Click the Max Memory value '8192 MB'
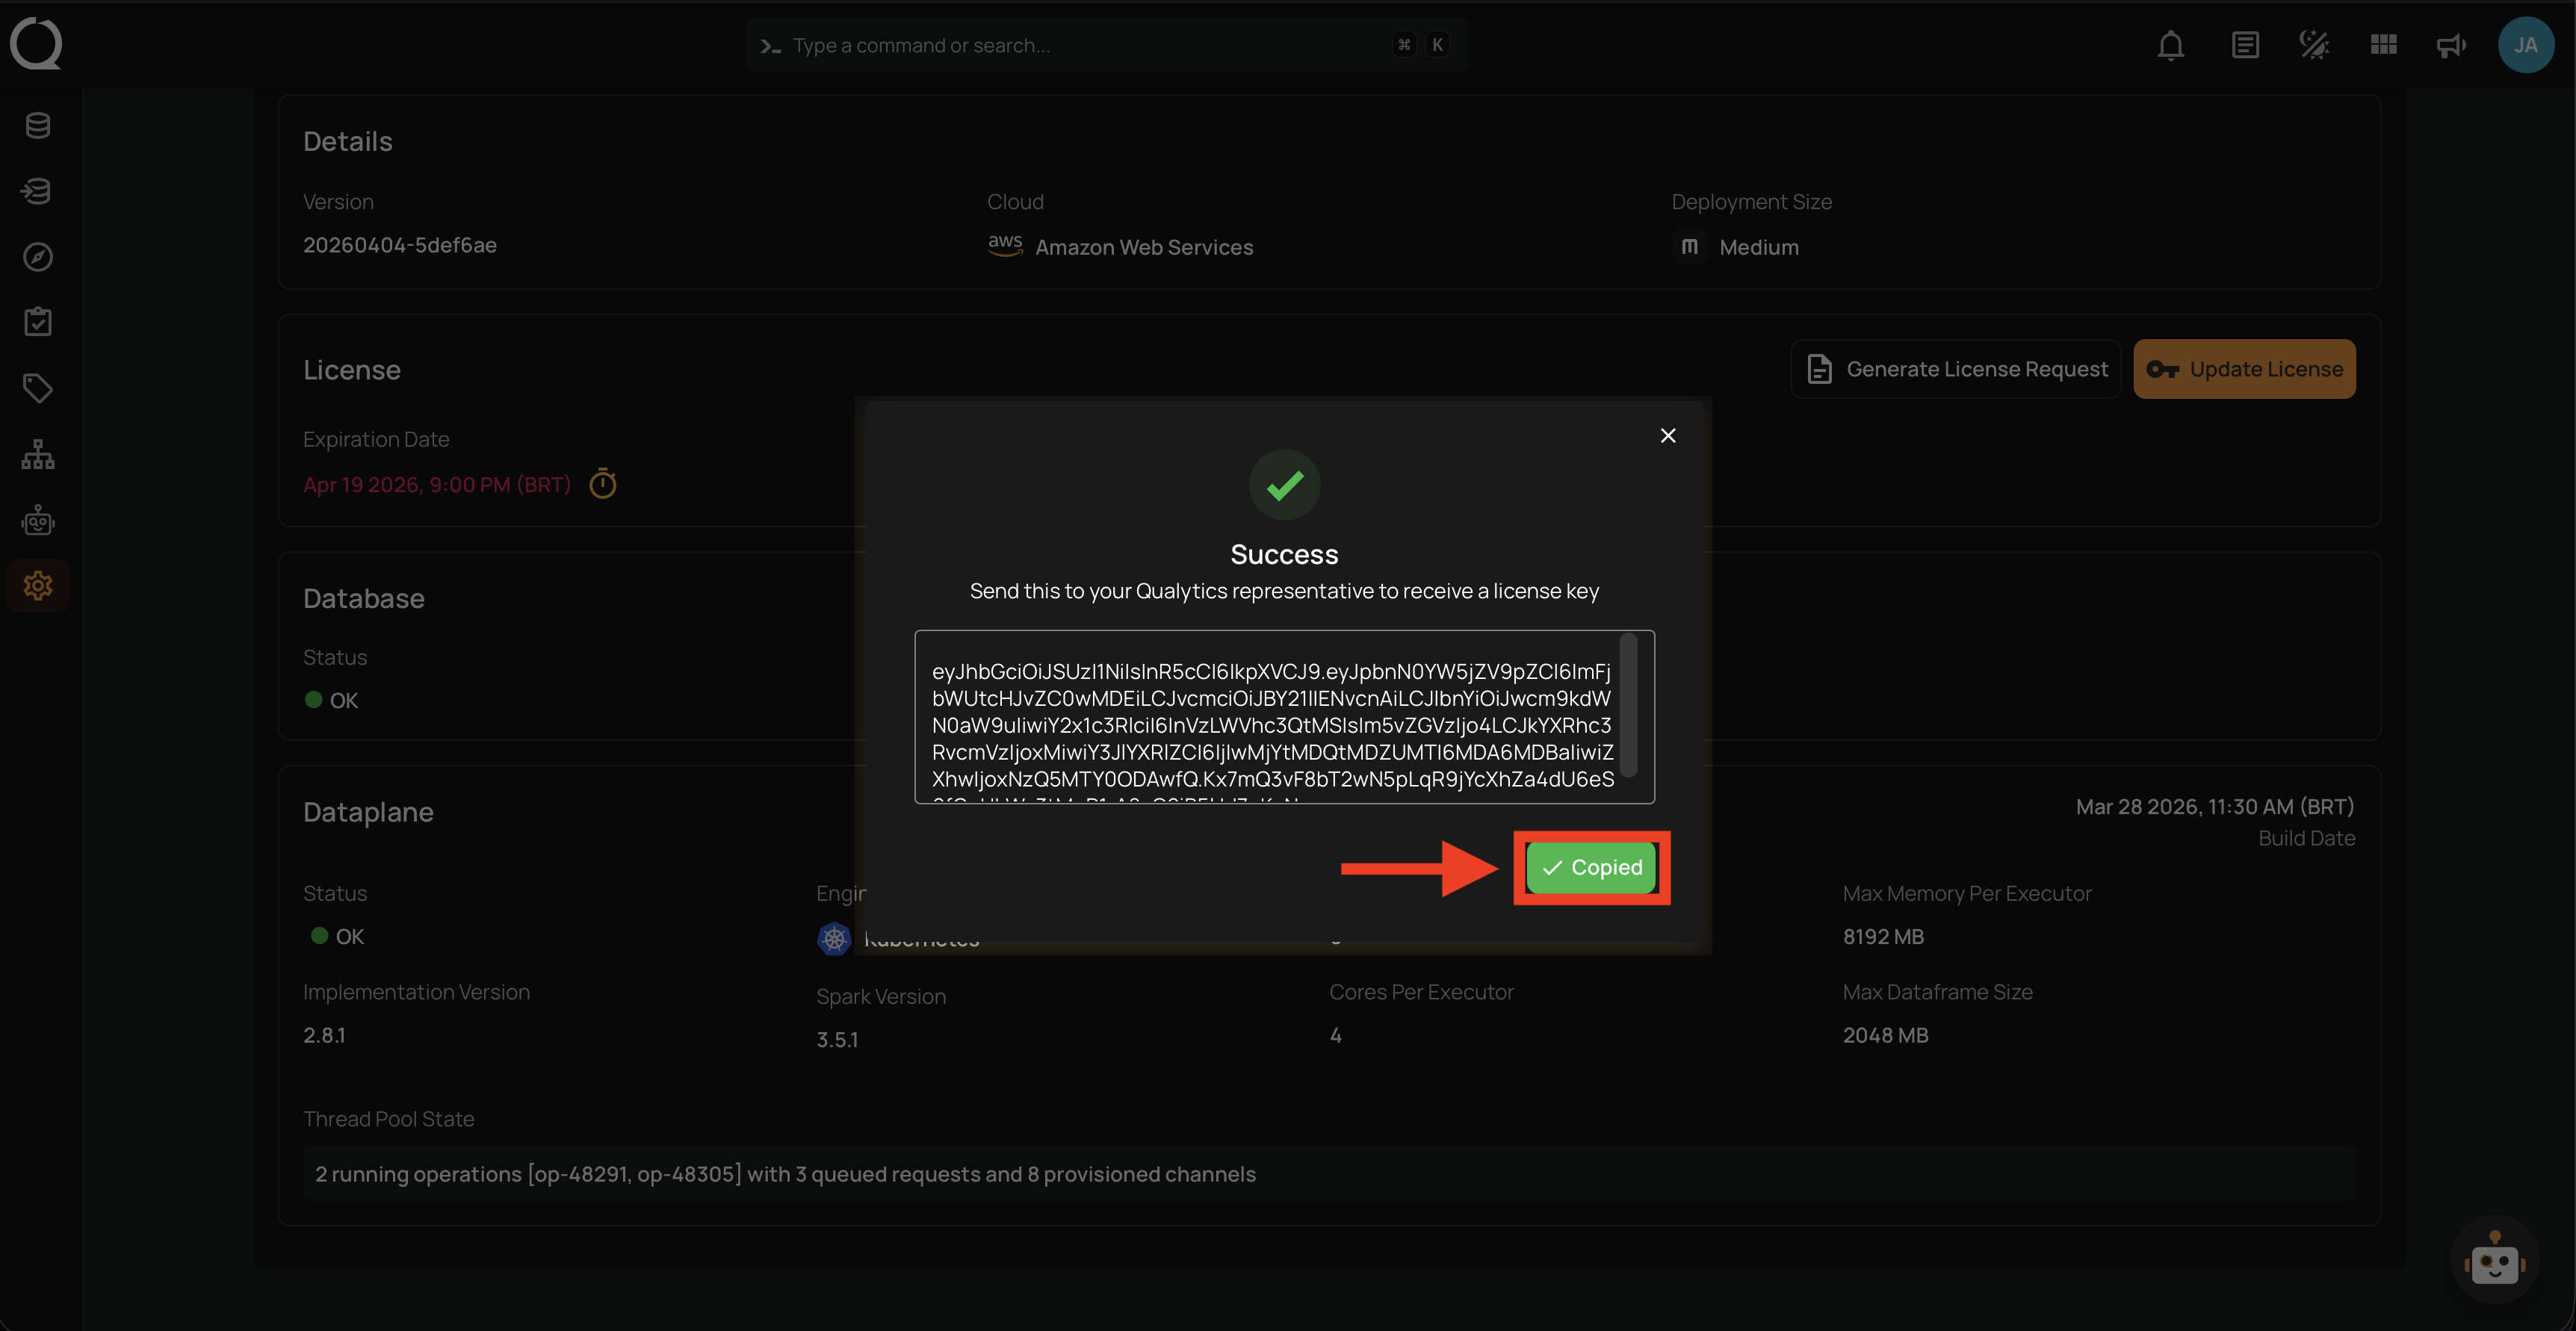The image size is (2576, 1331). click(1883, 937)
